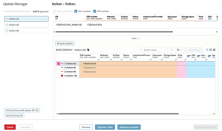Screen dimensions: 222x131
Task: Uncheck the ERP variables checkbox
Action: 95,11
